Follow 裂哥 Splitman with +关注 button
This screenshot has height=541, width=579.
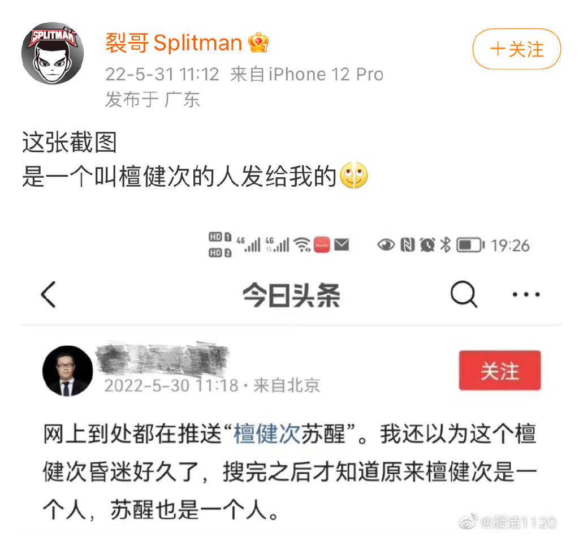[517, 49]
